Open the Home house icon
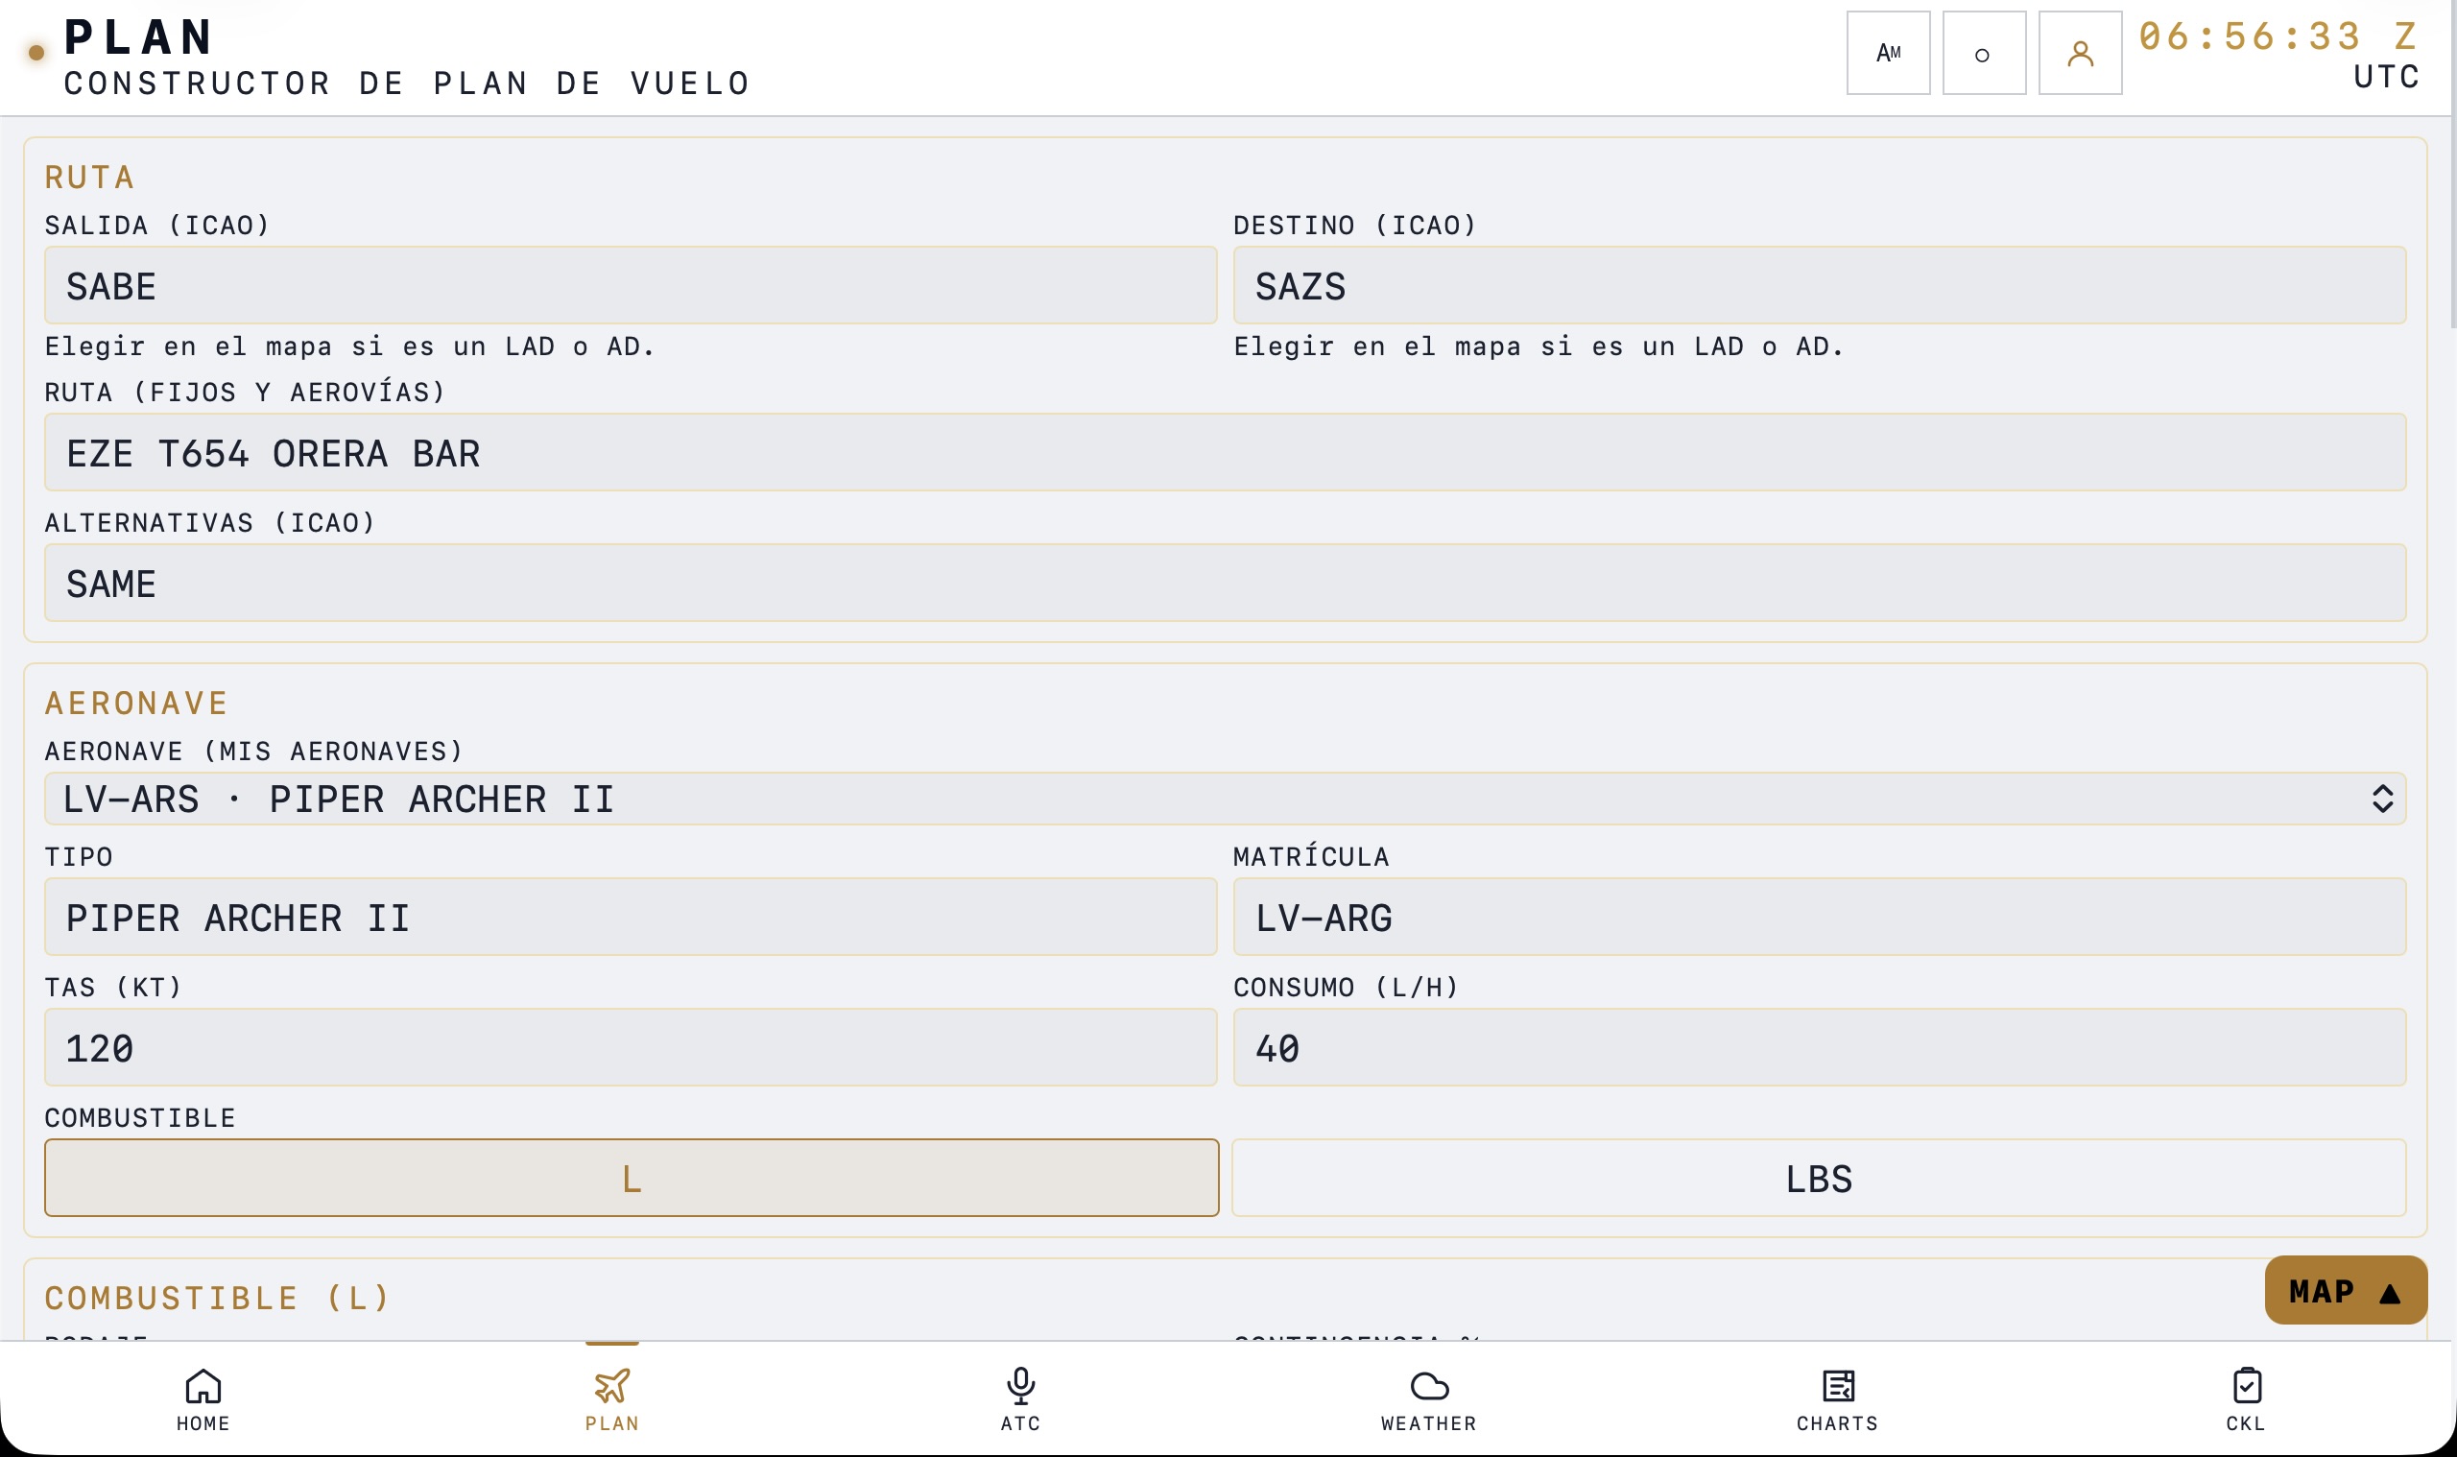The image size is (2457, 1457). pos(203,1385)
